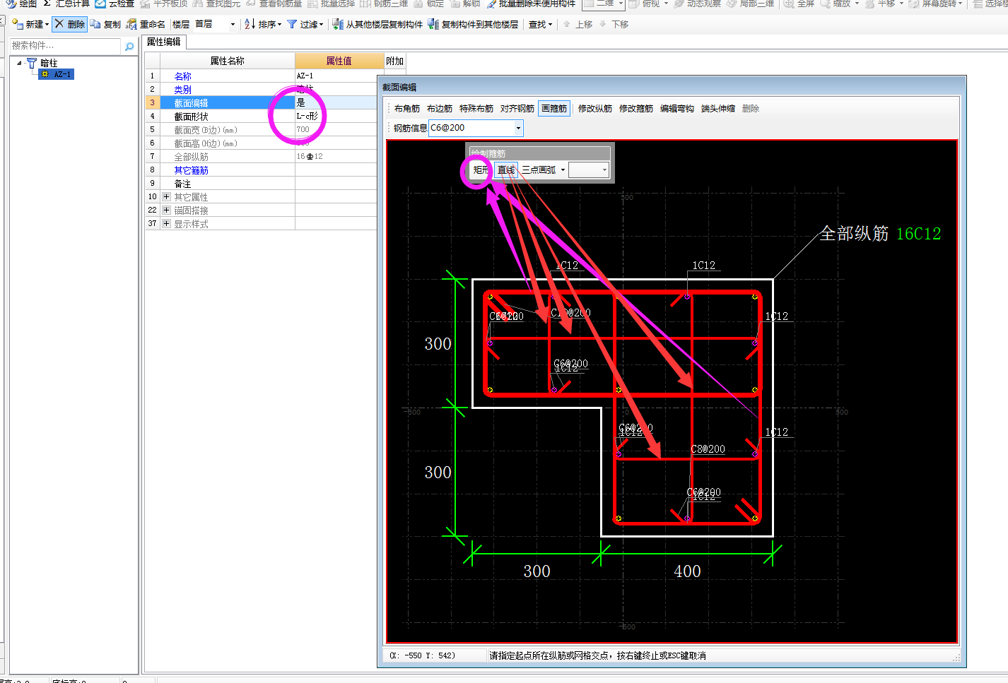This screenshot has width=1008, height=683.
Task: Click the 属性值 column header
Action: (x=339, y=61)
